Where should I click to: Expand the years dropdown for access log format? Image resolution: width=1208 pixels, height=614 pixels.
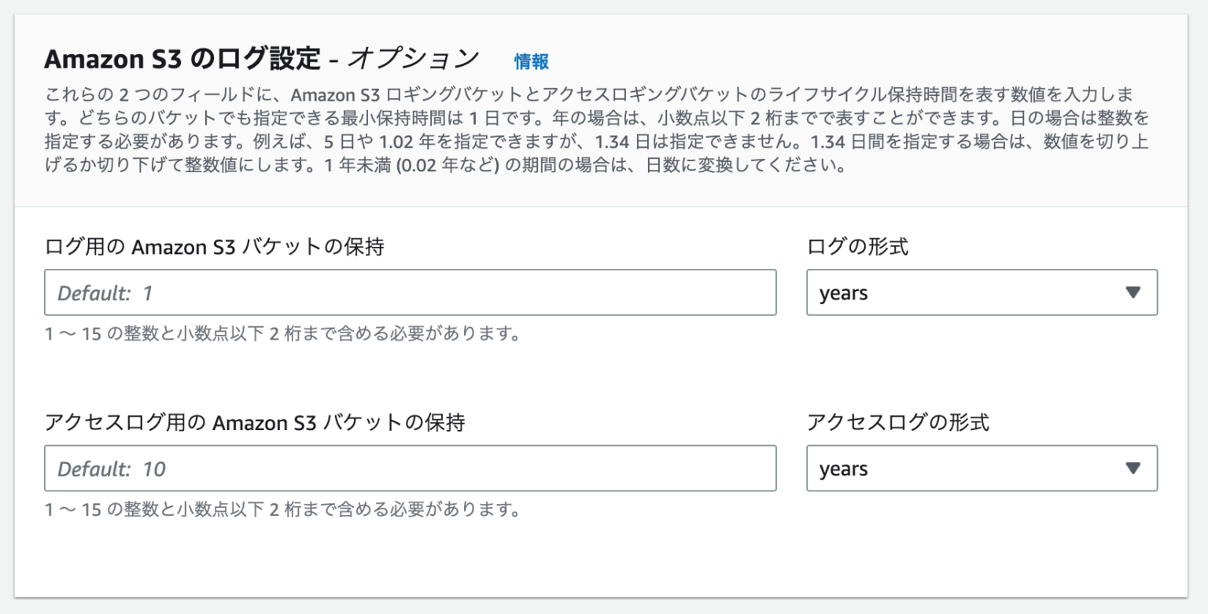click(x=981, y=469)
